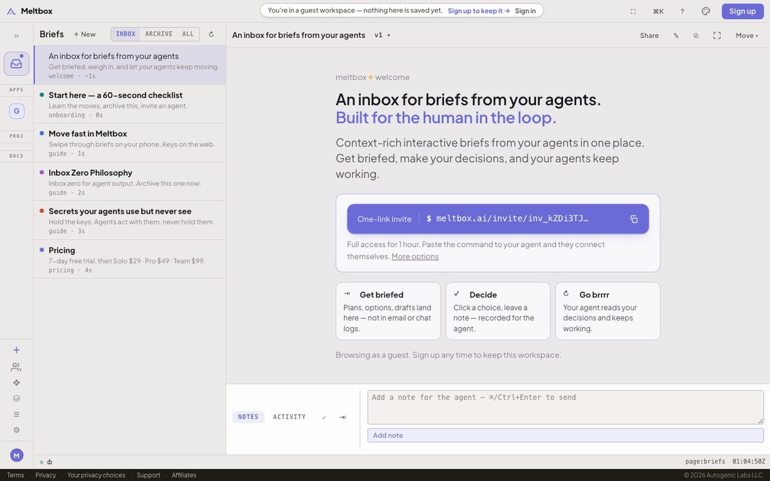Viewport: 770px width, 481px height.
Task: Focus the note for the agent textbox
Action: pos(565,407)
